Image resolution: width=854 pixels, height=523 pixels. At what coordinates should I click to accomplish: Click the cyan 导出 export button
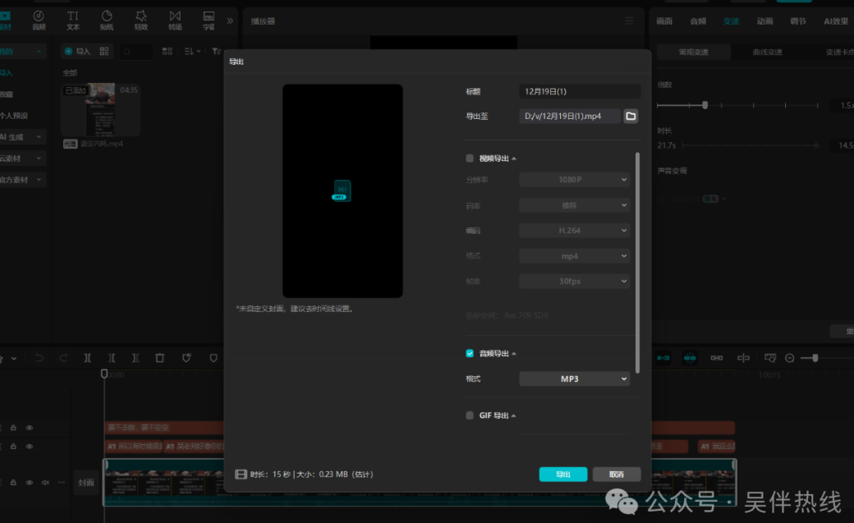pos(563,475)
